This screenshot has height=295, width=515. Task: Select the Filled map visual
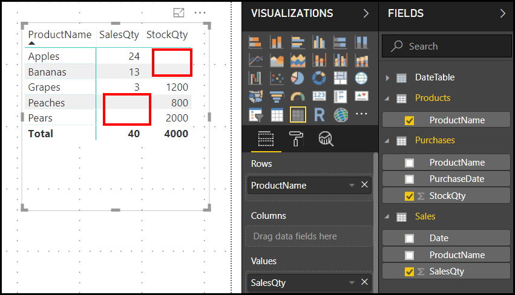tap(255, 97)
